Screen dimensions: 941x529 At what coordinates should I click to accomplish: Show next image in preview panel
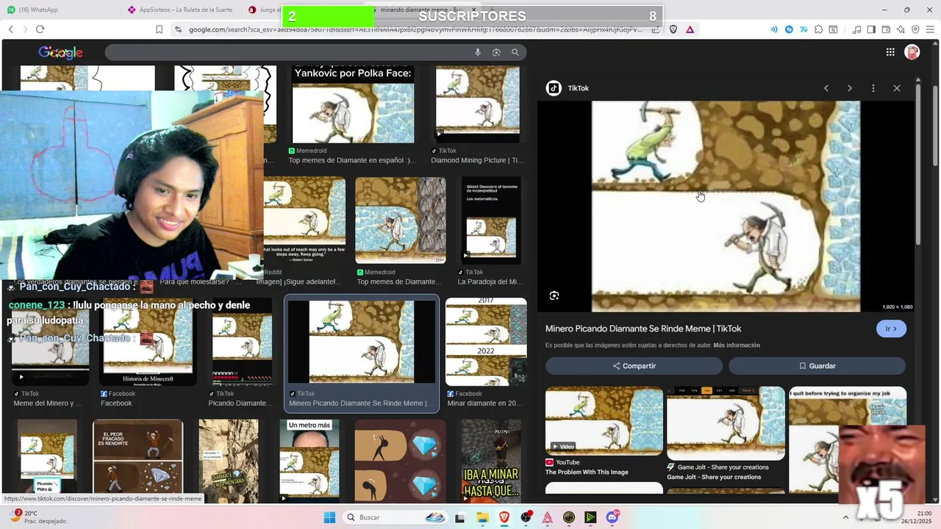[x=849, y=88]
